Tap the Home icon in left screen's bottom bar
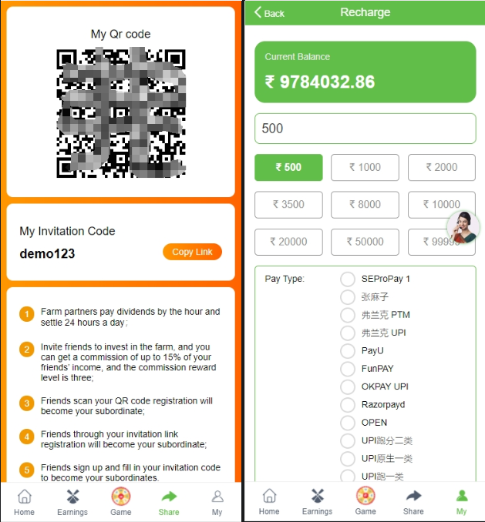The height and width of the screenshot is (522, 485). tap(25, 497)
